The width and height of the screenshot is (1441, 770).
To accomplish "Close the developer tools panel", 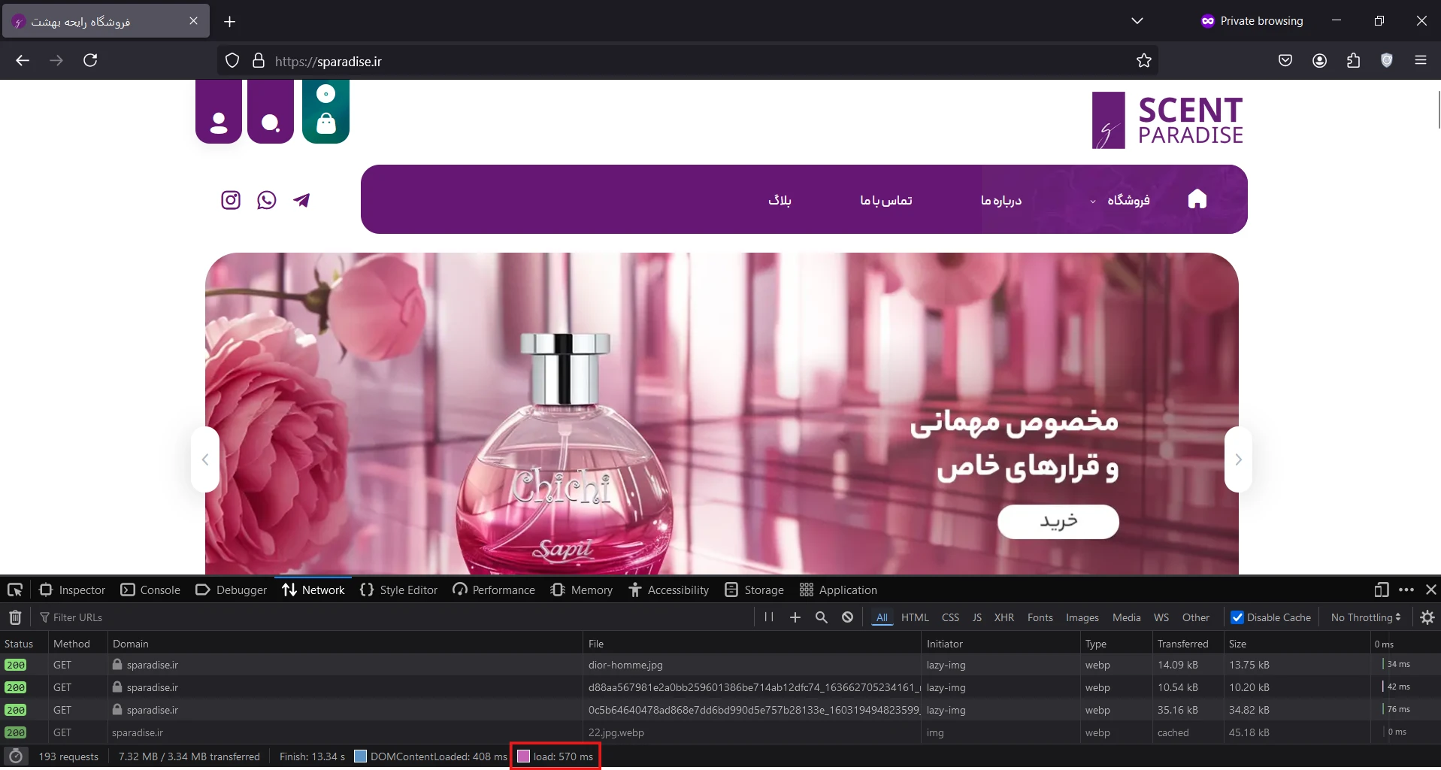I will click(x=1431, y=590).
